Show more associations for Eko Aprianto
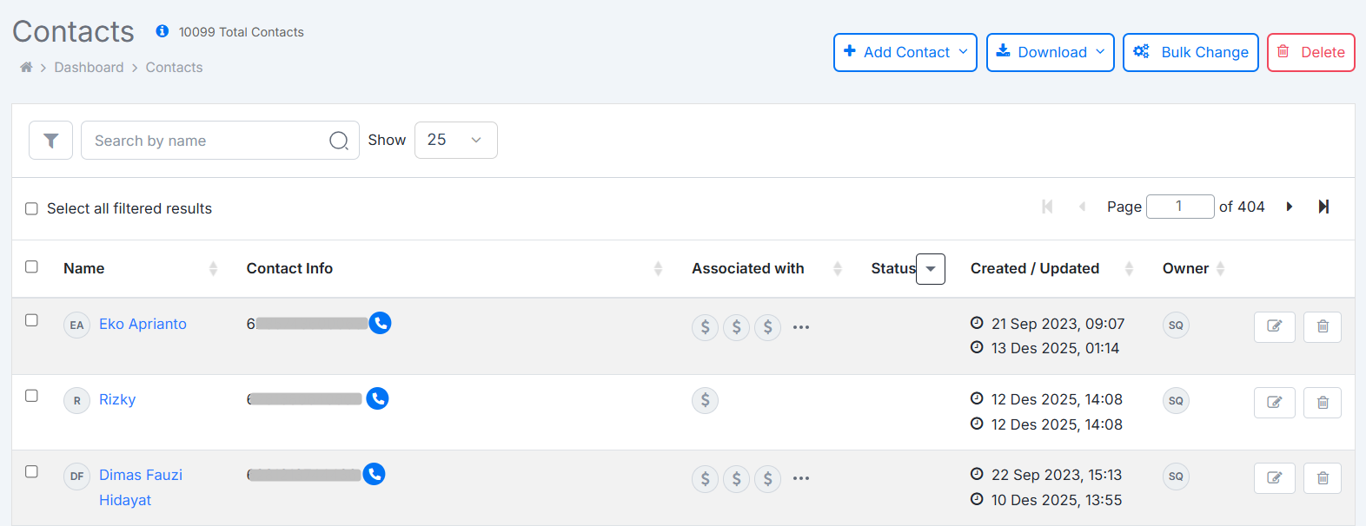 point(801,327)
